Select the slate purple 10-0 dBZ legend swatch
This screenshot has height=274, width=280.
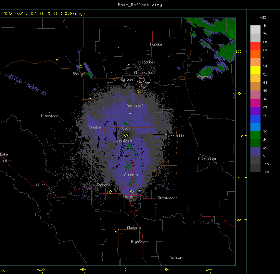pyautogui.click(x=255, y=152)
